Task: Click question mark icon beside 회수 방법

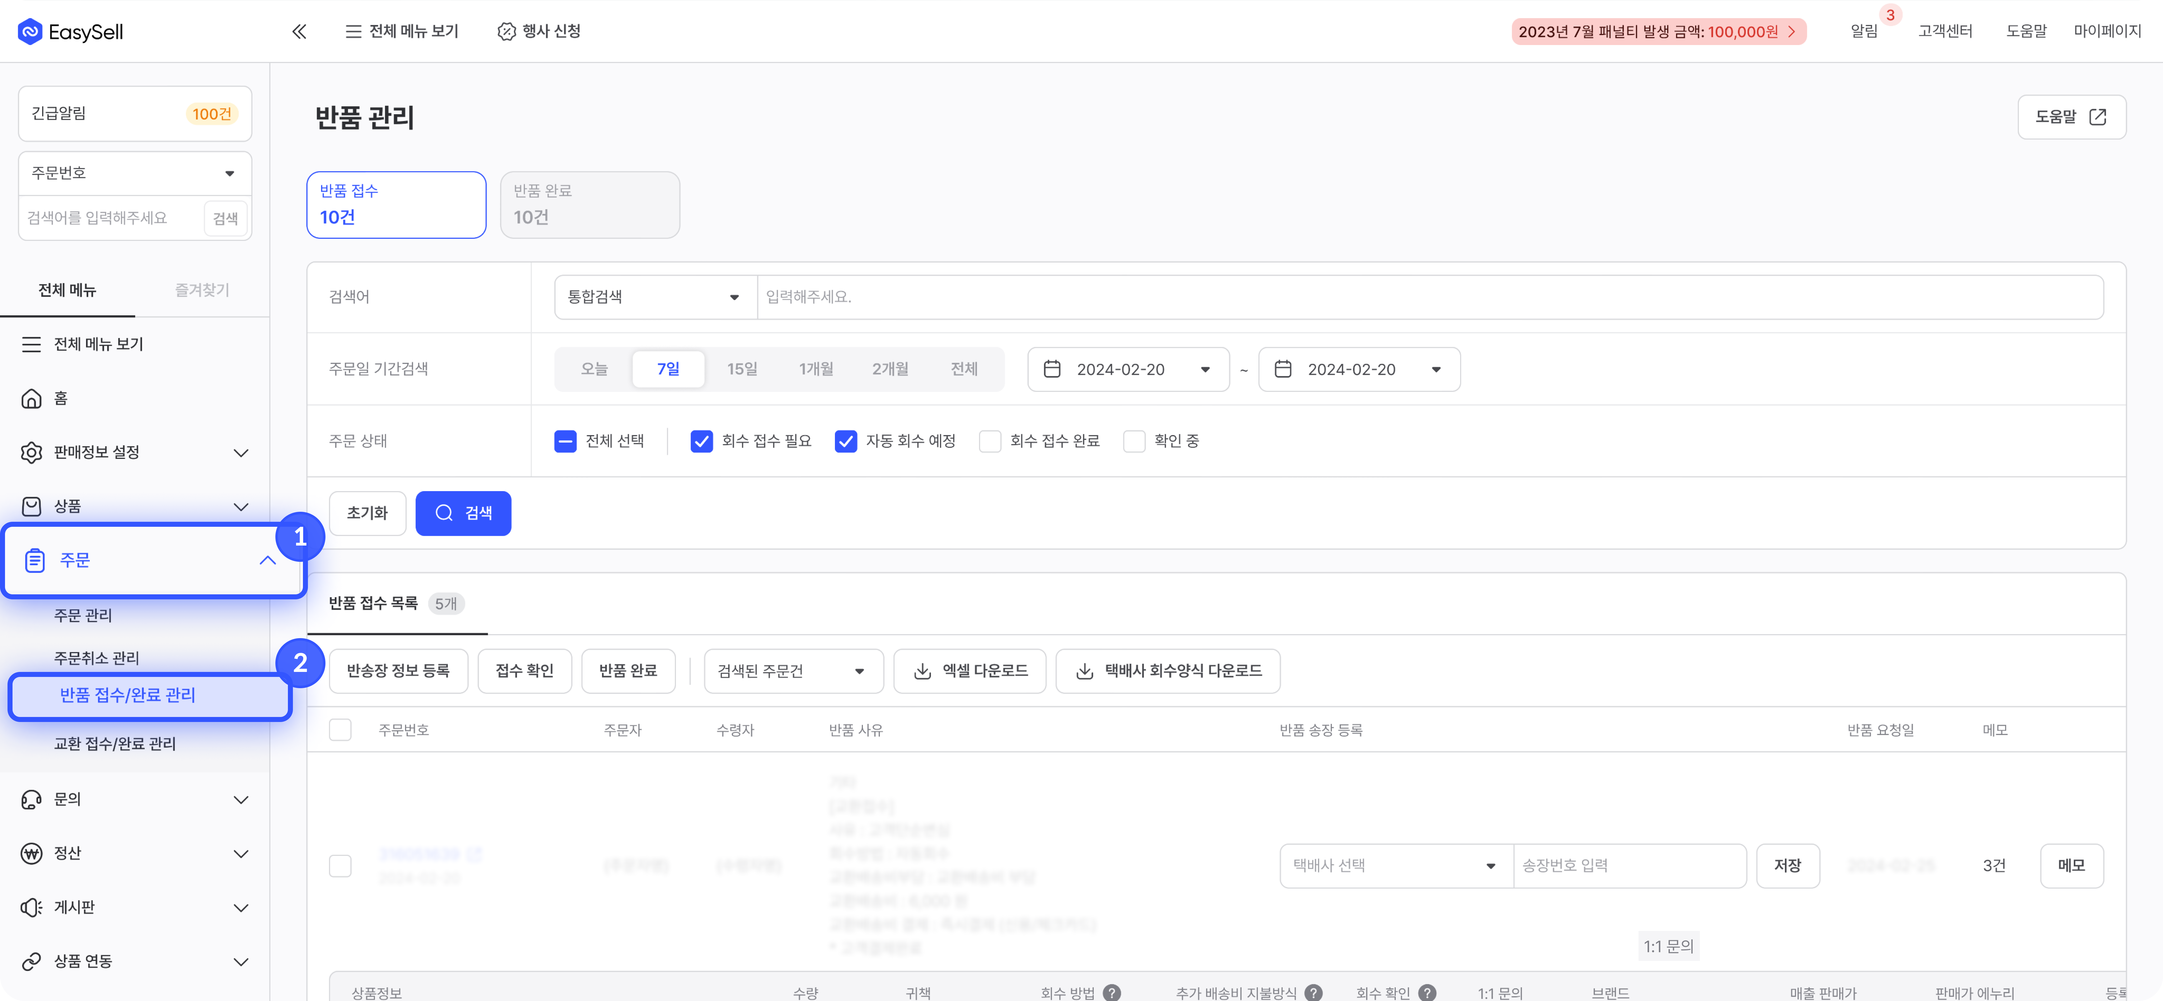Action: pos(1112,993)
